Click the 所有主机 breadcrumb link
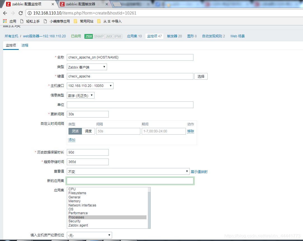Screen dimensions: 303x241 11,36
